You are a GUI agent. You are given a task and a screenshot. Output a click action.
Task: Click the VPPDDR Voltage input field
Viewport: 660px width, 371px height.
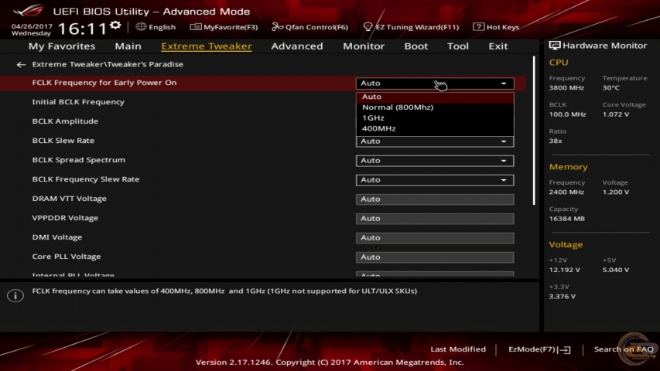(x=435, y=219)
